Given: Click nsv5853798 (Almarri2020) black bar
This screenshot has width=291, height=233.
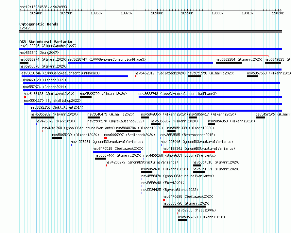Looking at the screenshot, I should (x=184, y=207).
